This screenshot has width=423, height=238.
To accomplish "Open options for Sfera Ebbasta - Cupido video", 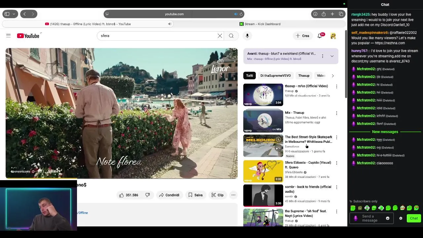I will tap(336, 163).
